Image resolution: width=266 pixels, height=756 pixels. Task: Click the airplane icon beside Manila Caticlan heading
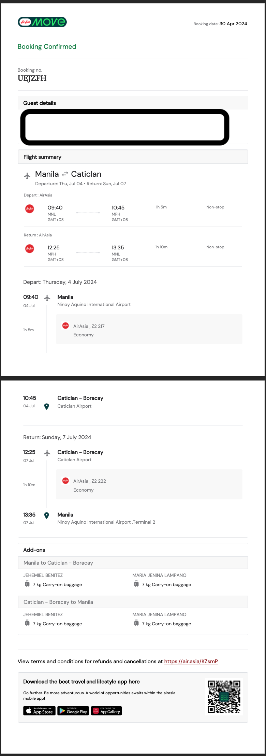click(27, 176)
